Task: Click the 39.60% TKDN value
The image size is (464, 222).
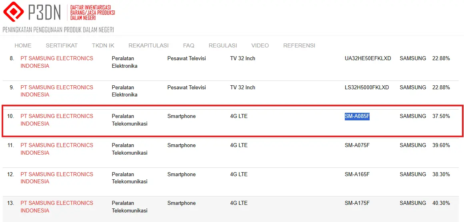Action: [441, 145]
